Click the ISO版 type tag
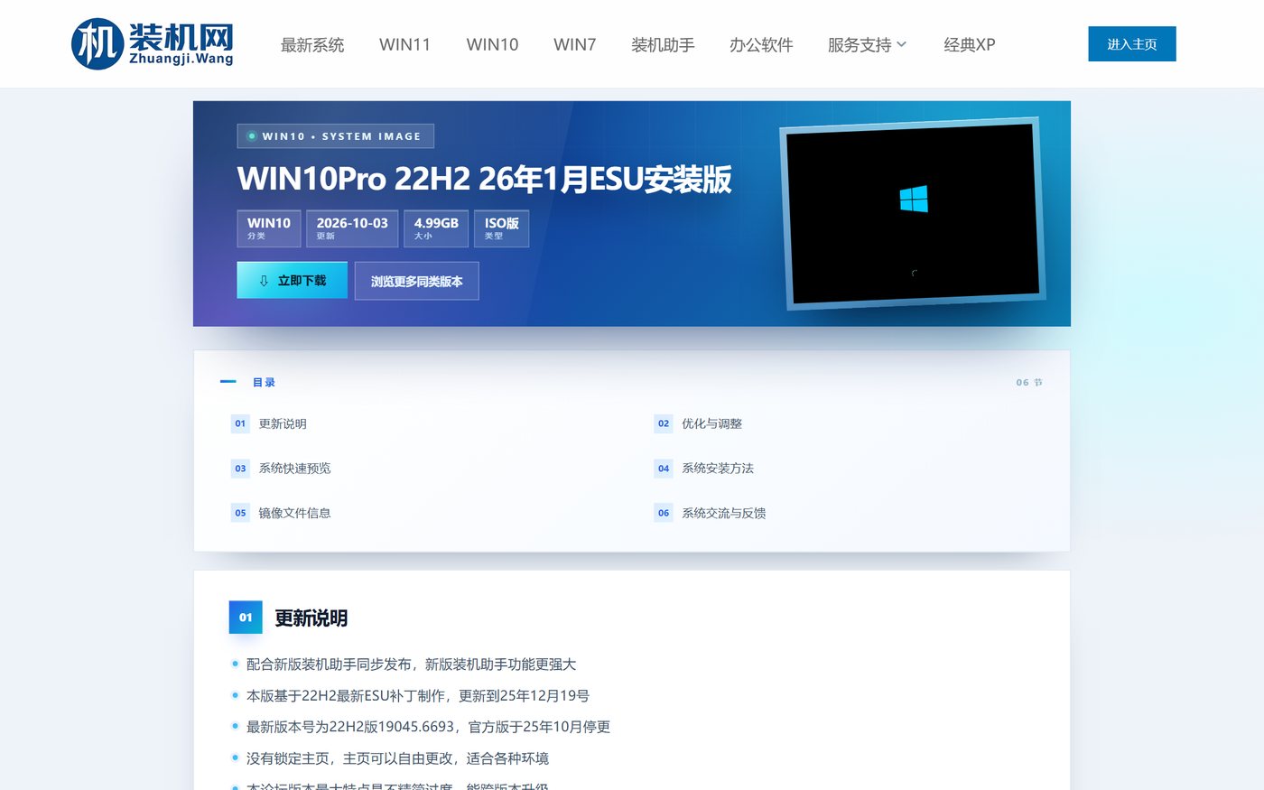Viewport: 1264px width, 790px height. pyautogui.click(x=502, y=228)
